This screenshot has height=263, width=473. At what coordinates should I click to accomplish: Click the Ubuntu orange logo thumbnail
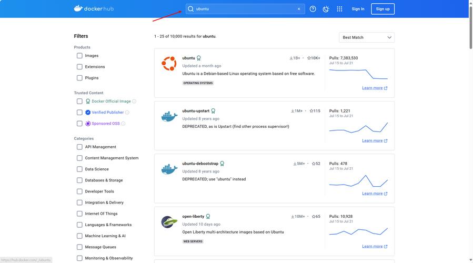[169, 63]
